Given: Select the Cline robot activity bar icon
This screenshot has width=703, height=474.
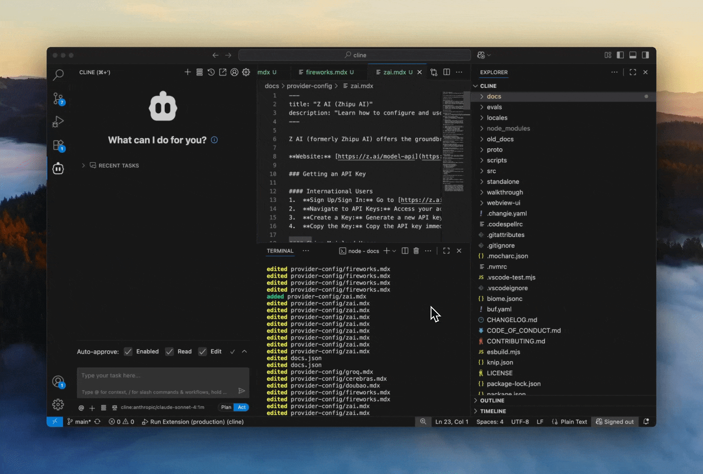Looking at the screenshot, I should tap(58, 169).
